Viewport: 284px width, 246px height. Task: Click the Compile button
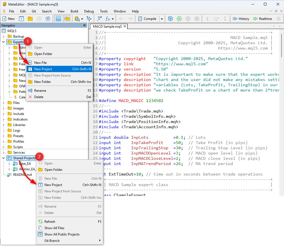(x=147, y=19)
